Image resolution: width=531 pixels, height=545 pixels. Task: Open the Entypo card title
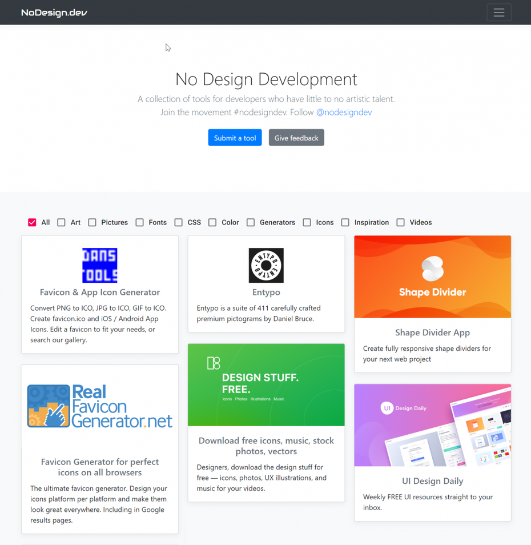(266, 292)
